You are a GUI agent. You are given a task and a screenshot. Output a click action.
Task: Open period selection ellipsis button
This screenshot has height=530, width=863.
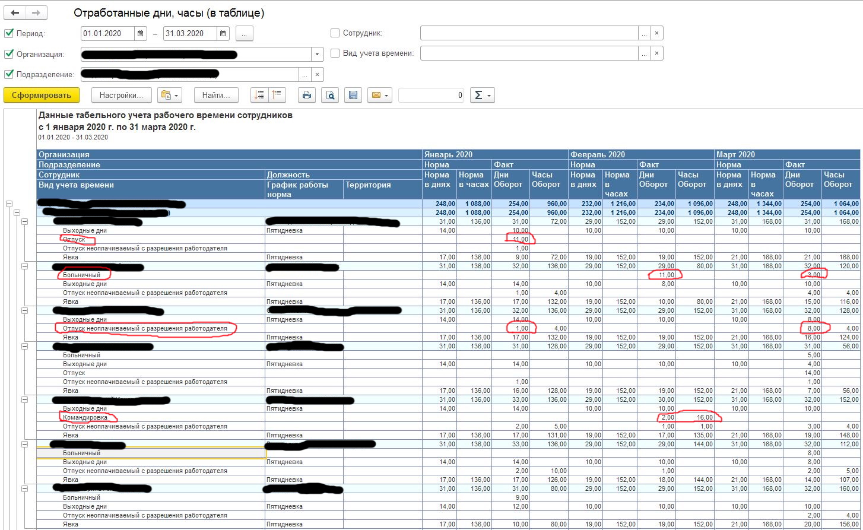pyautogui.click(x=245, y=34)
